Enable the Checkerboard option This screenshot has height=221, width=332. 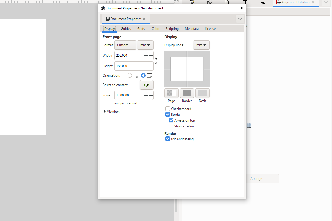tap(167, 109)
